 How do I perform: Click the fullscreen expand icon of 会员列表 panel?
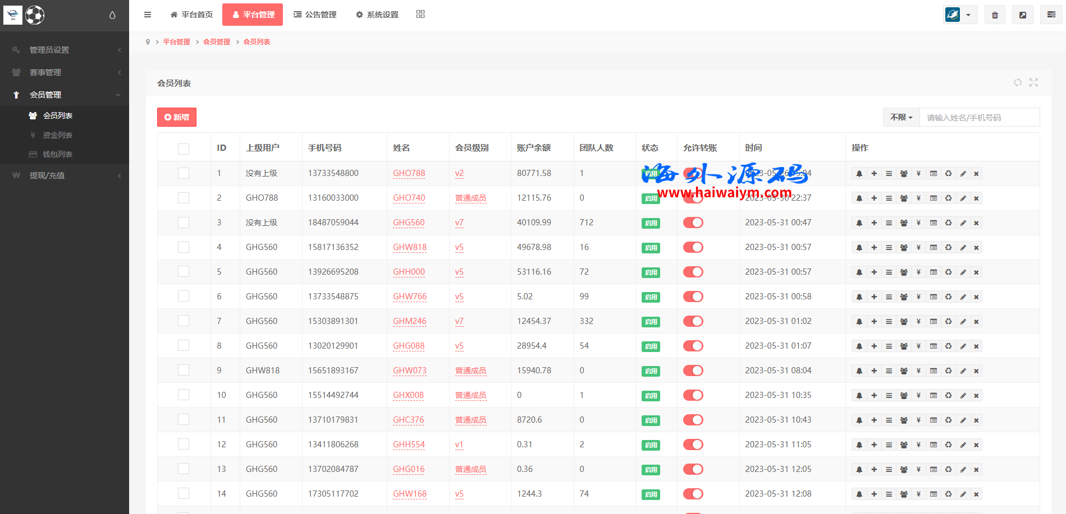[x=1033, y=82]
